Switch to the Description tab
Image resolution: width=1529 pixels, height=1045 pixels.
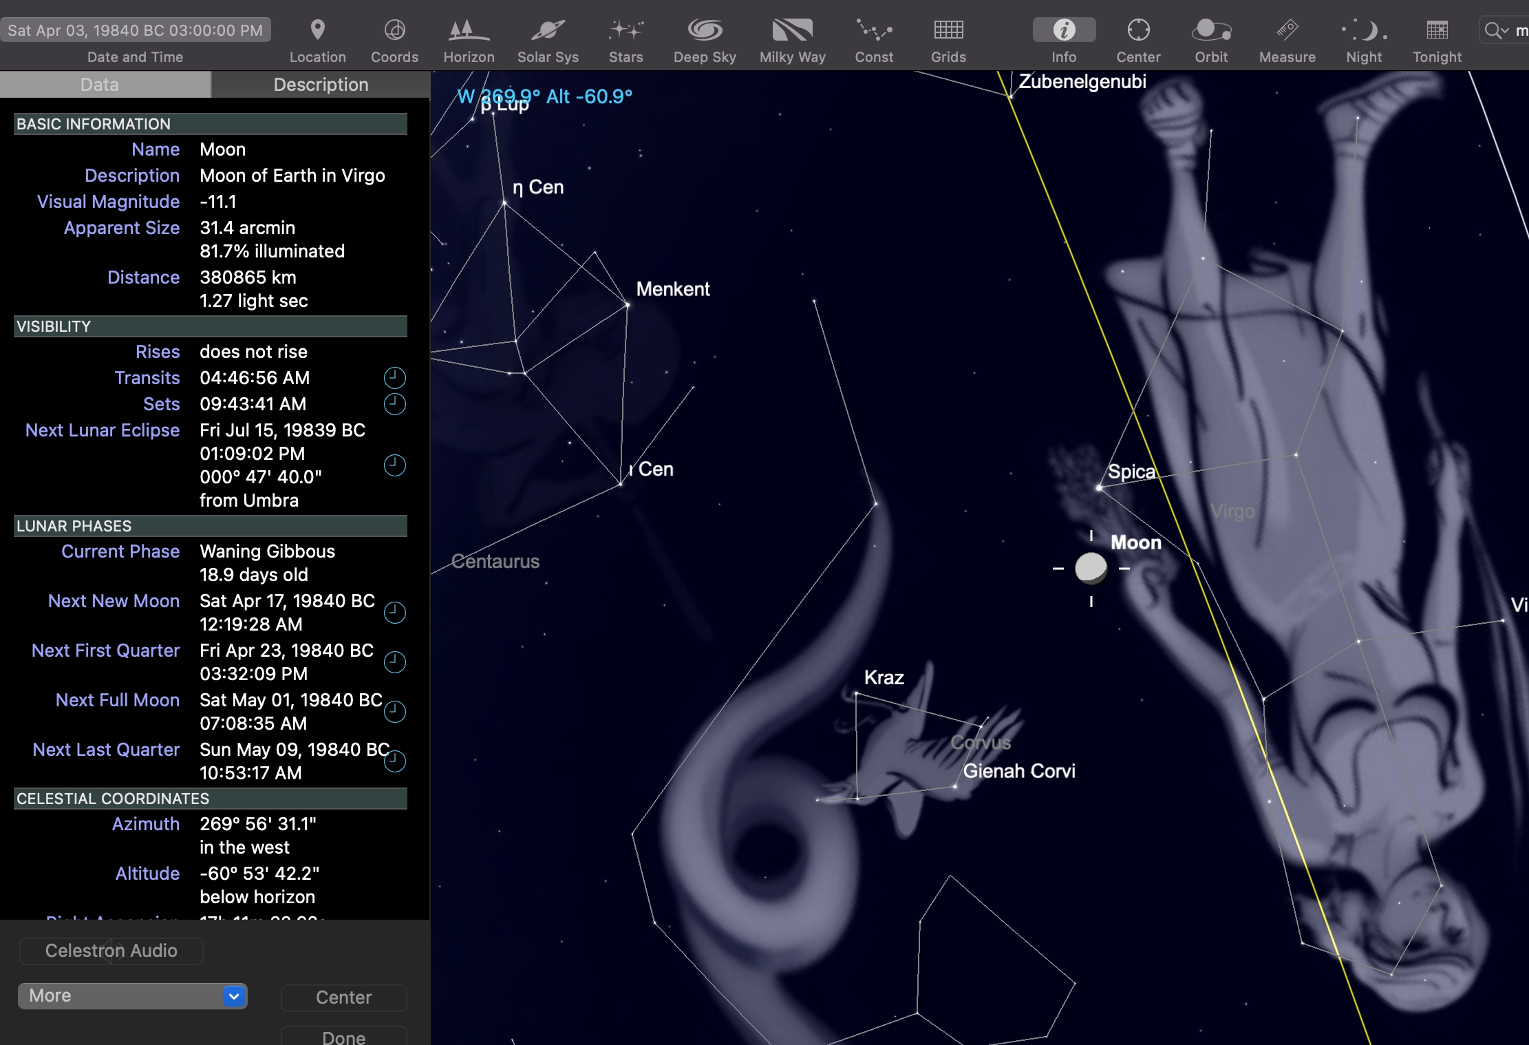click(321, 85)
